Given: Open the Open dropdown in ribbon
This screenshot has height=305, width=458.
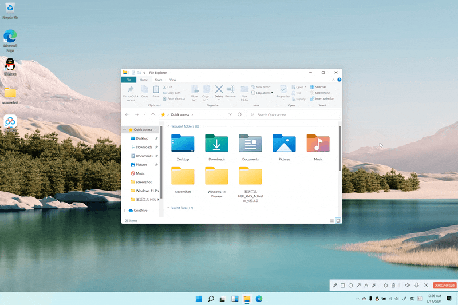Looking at the screenshot, I should click(x=299, y=87).
